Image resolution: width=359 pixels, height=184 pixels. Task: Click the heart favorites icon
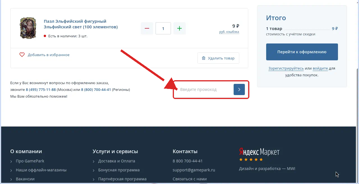pos(22,55)
